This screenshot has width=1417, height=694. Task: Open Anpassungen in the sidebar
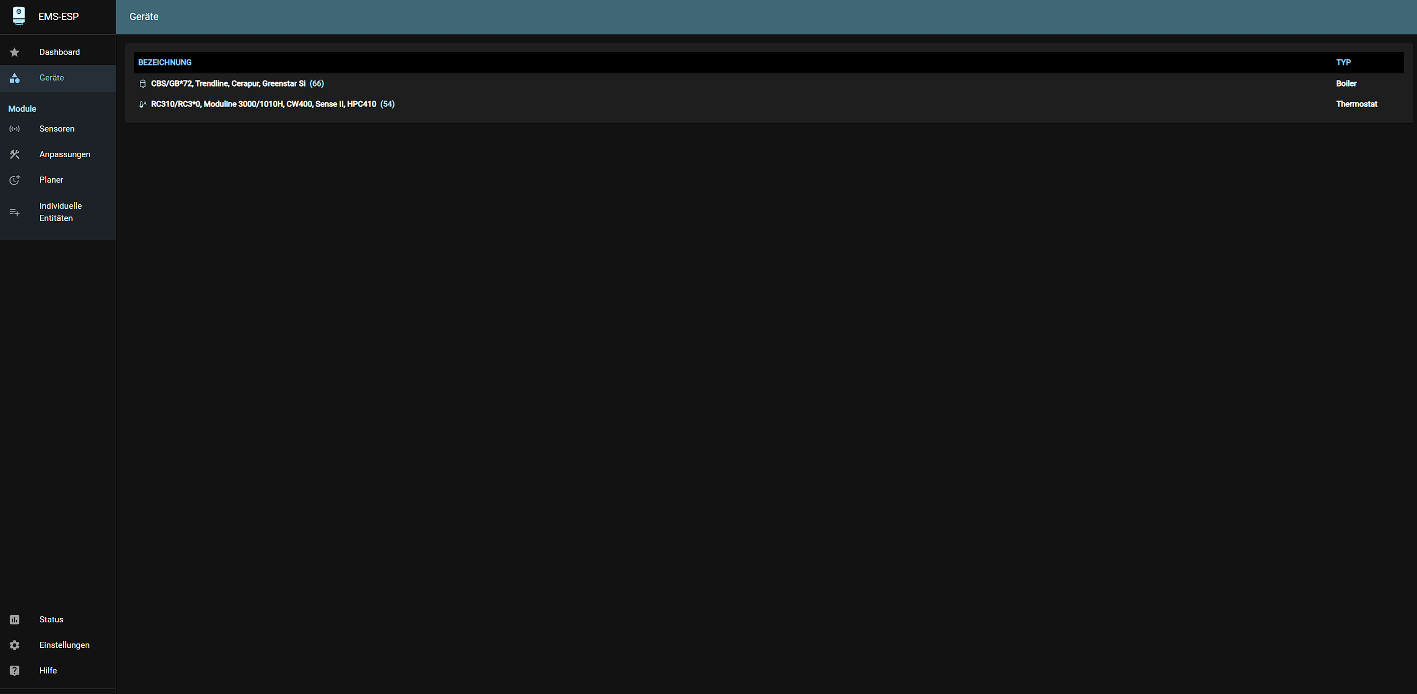pyautogui.click(x=58, y=154)
